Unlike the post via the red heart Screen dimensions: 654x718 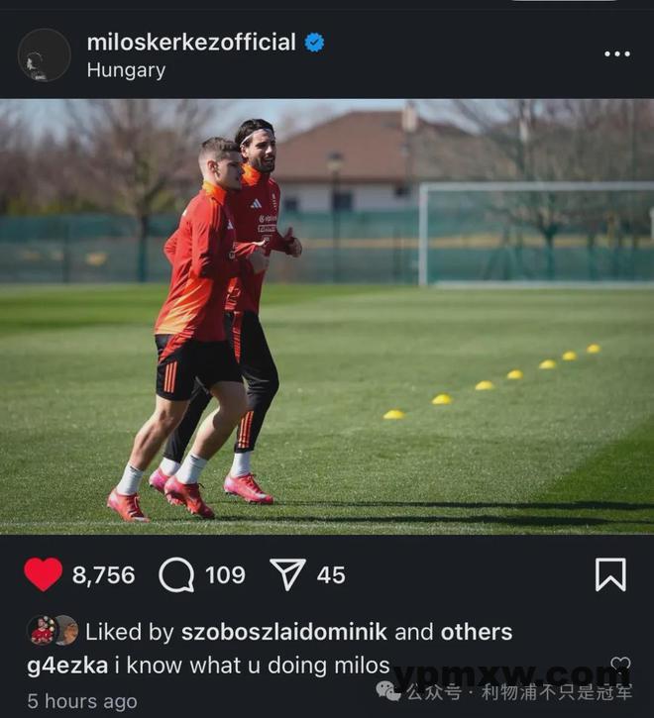coord(43,574)
